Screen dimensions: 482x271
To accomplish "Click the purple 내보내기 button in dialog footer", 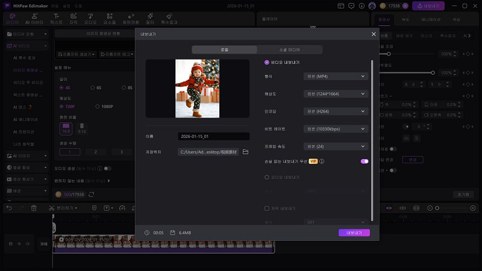I will point(354,232).
